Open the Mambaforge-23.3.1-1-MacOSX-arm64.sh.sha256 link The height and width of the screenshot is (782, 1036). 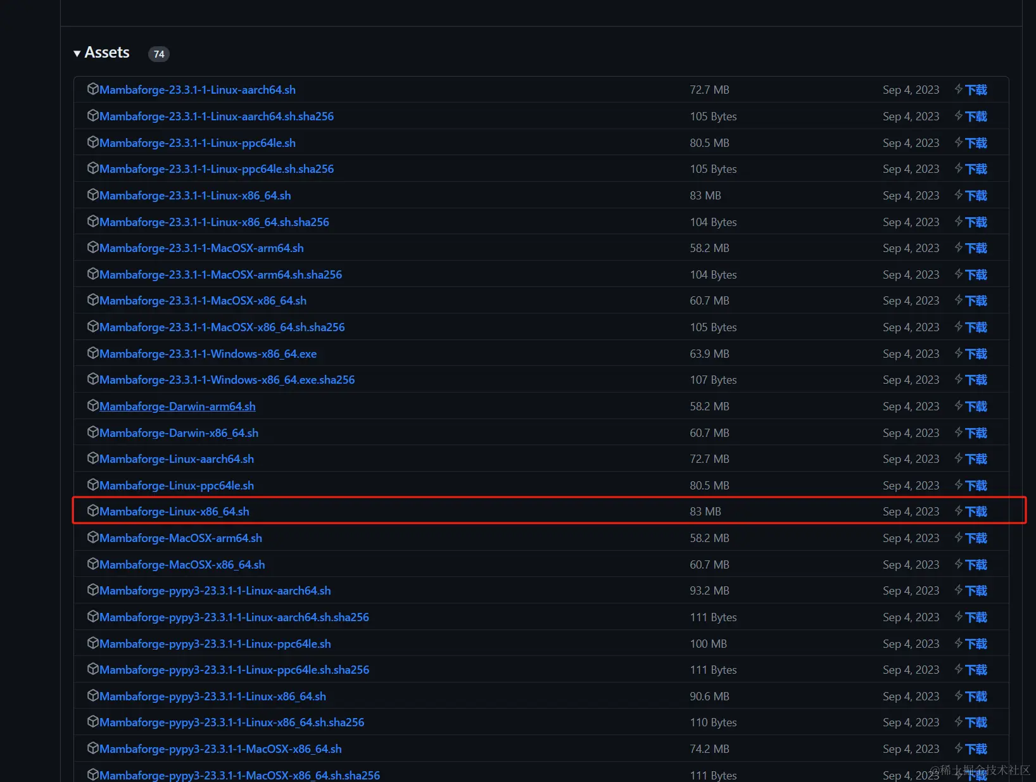point(220,275)
